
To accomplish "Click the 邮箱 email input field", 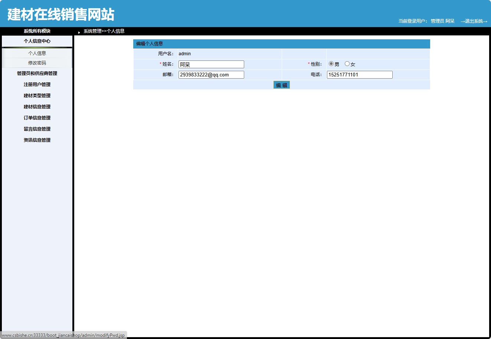I will pyautogui.click(x=211, y=75).
